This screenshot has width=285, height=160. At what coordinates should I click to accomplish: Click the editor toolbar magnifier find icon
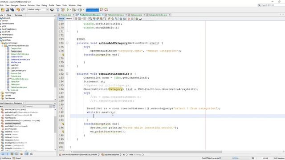(90, 19)
